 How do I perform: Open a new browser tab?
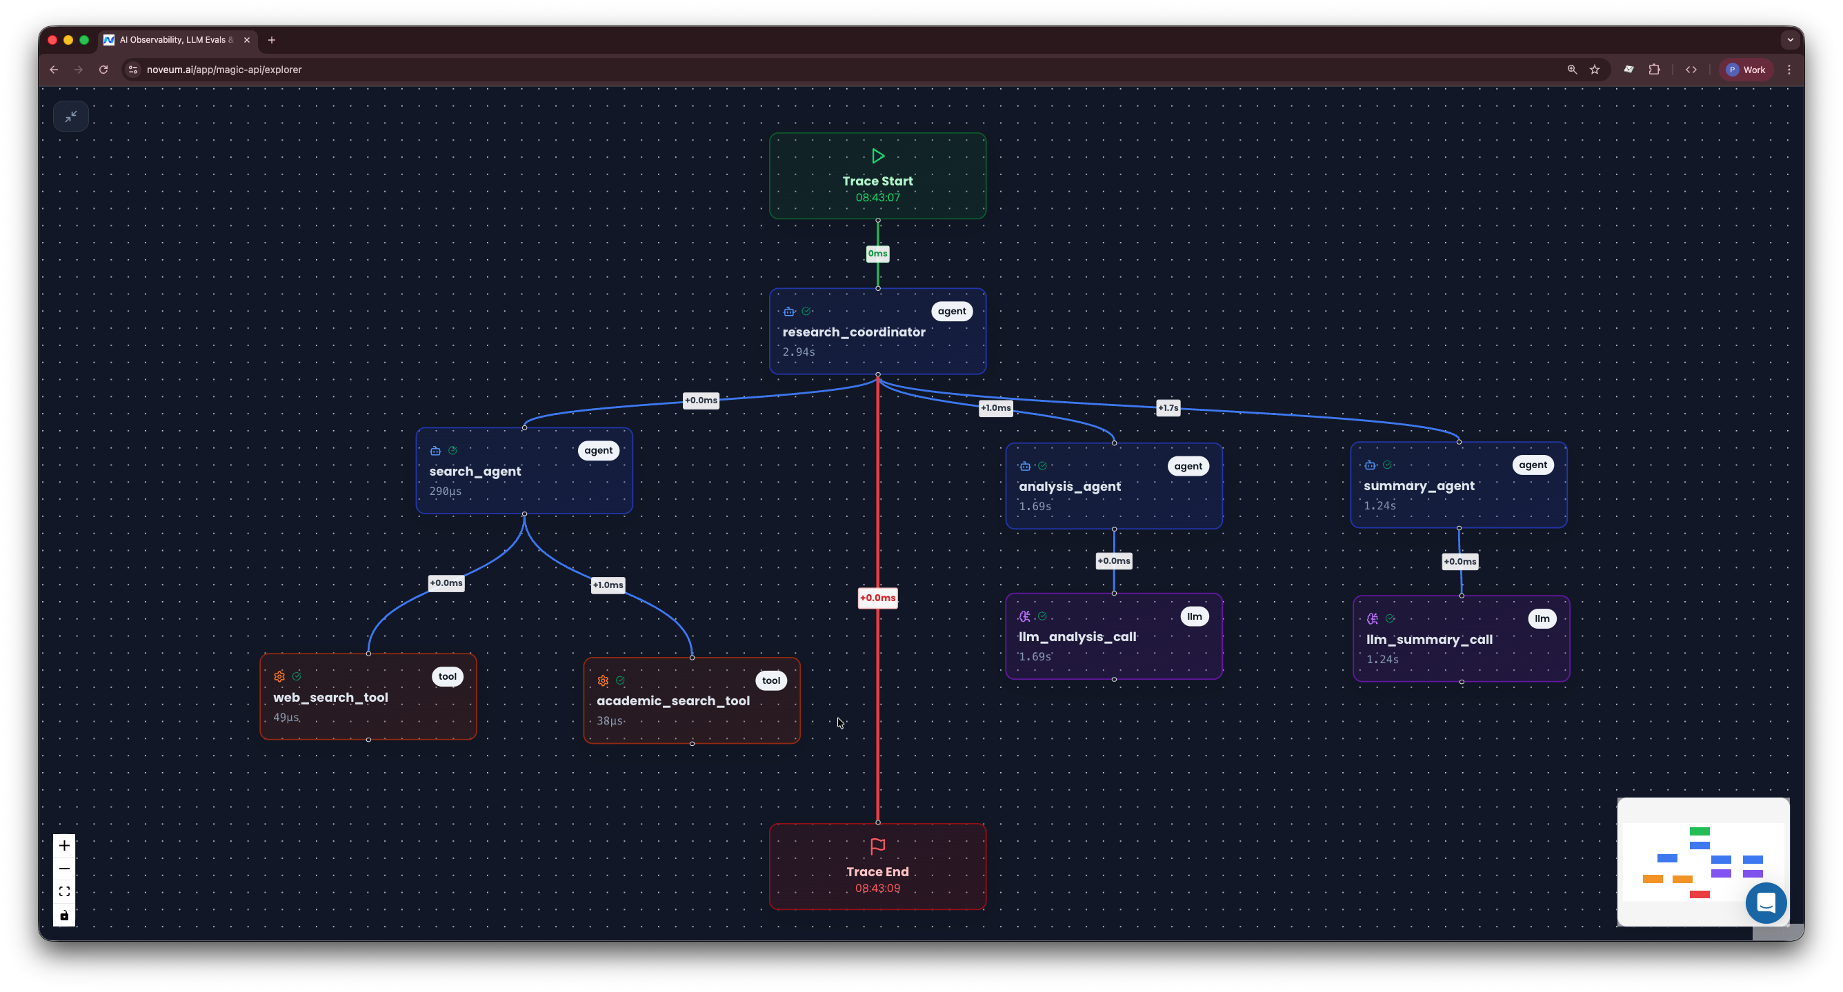pos(271,40)
